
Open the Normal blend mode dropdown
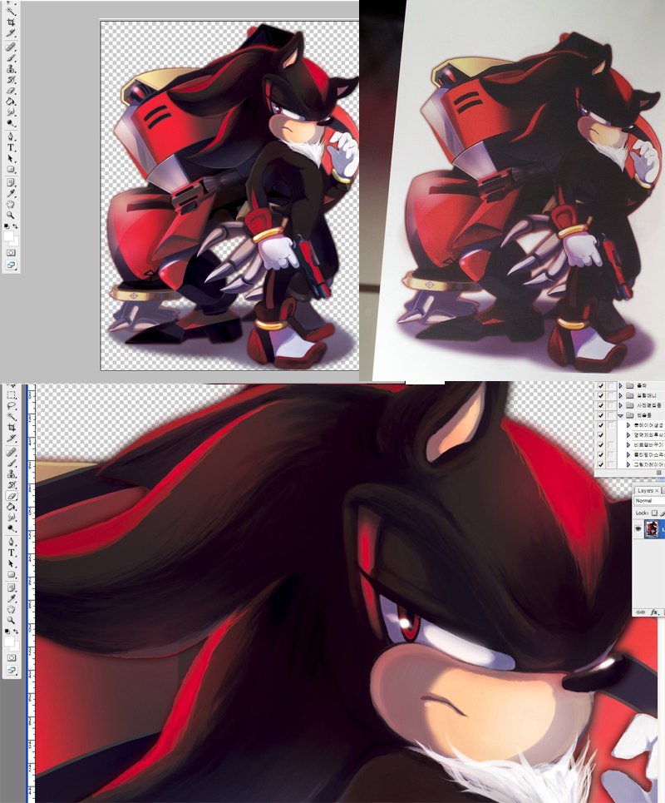click(650, 501)
